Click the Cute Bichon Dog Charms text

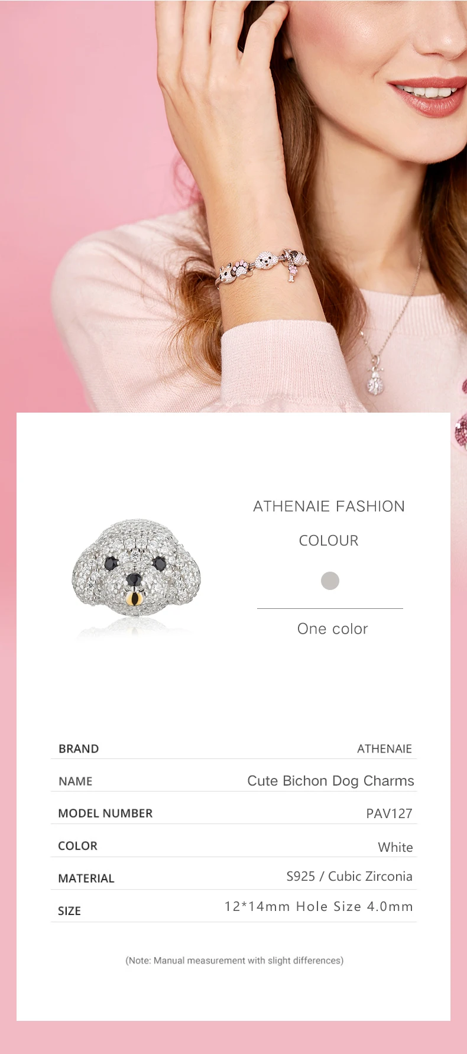click(330, 780)
